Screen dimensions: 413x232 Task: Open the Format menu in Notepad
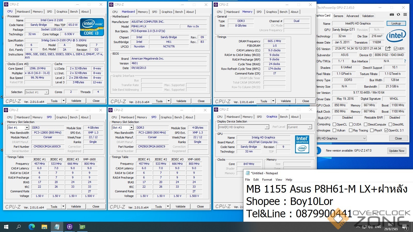[x=267, y=180]
